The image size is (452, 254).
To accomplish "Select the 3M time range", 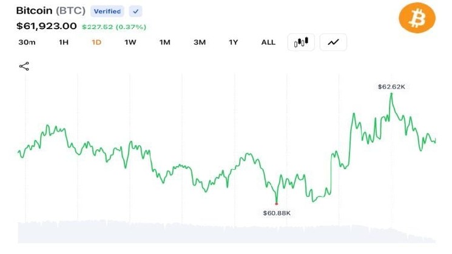I will click(x=200, y=42).
